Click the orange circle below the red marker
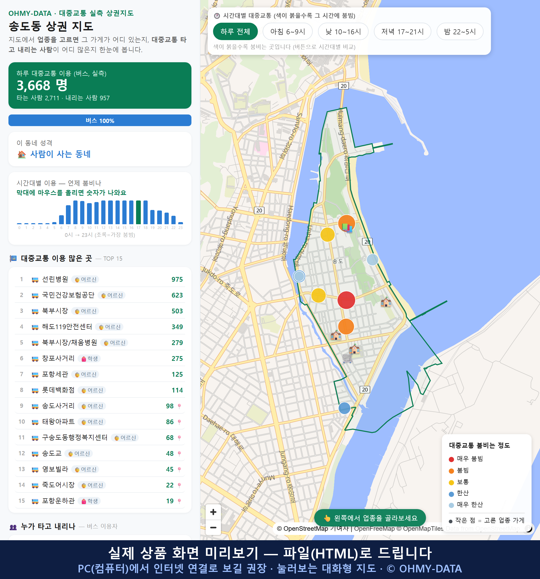Viewport: 540px width, 579px height. pos(346,327)
